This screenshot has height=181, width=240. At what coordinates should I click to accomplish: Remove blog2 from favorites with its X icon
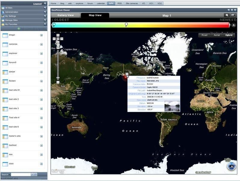point(41,35)
